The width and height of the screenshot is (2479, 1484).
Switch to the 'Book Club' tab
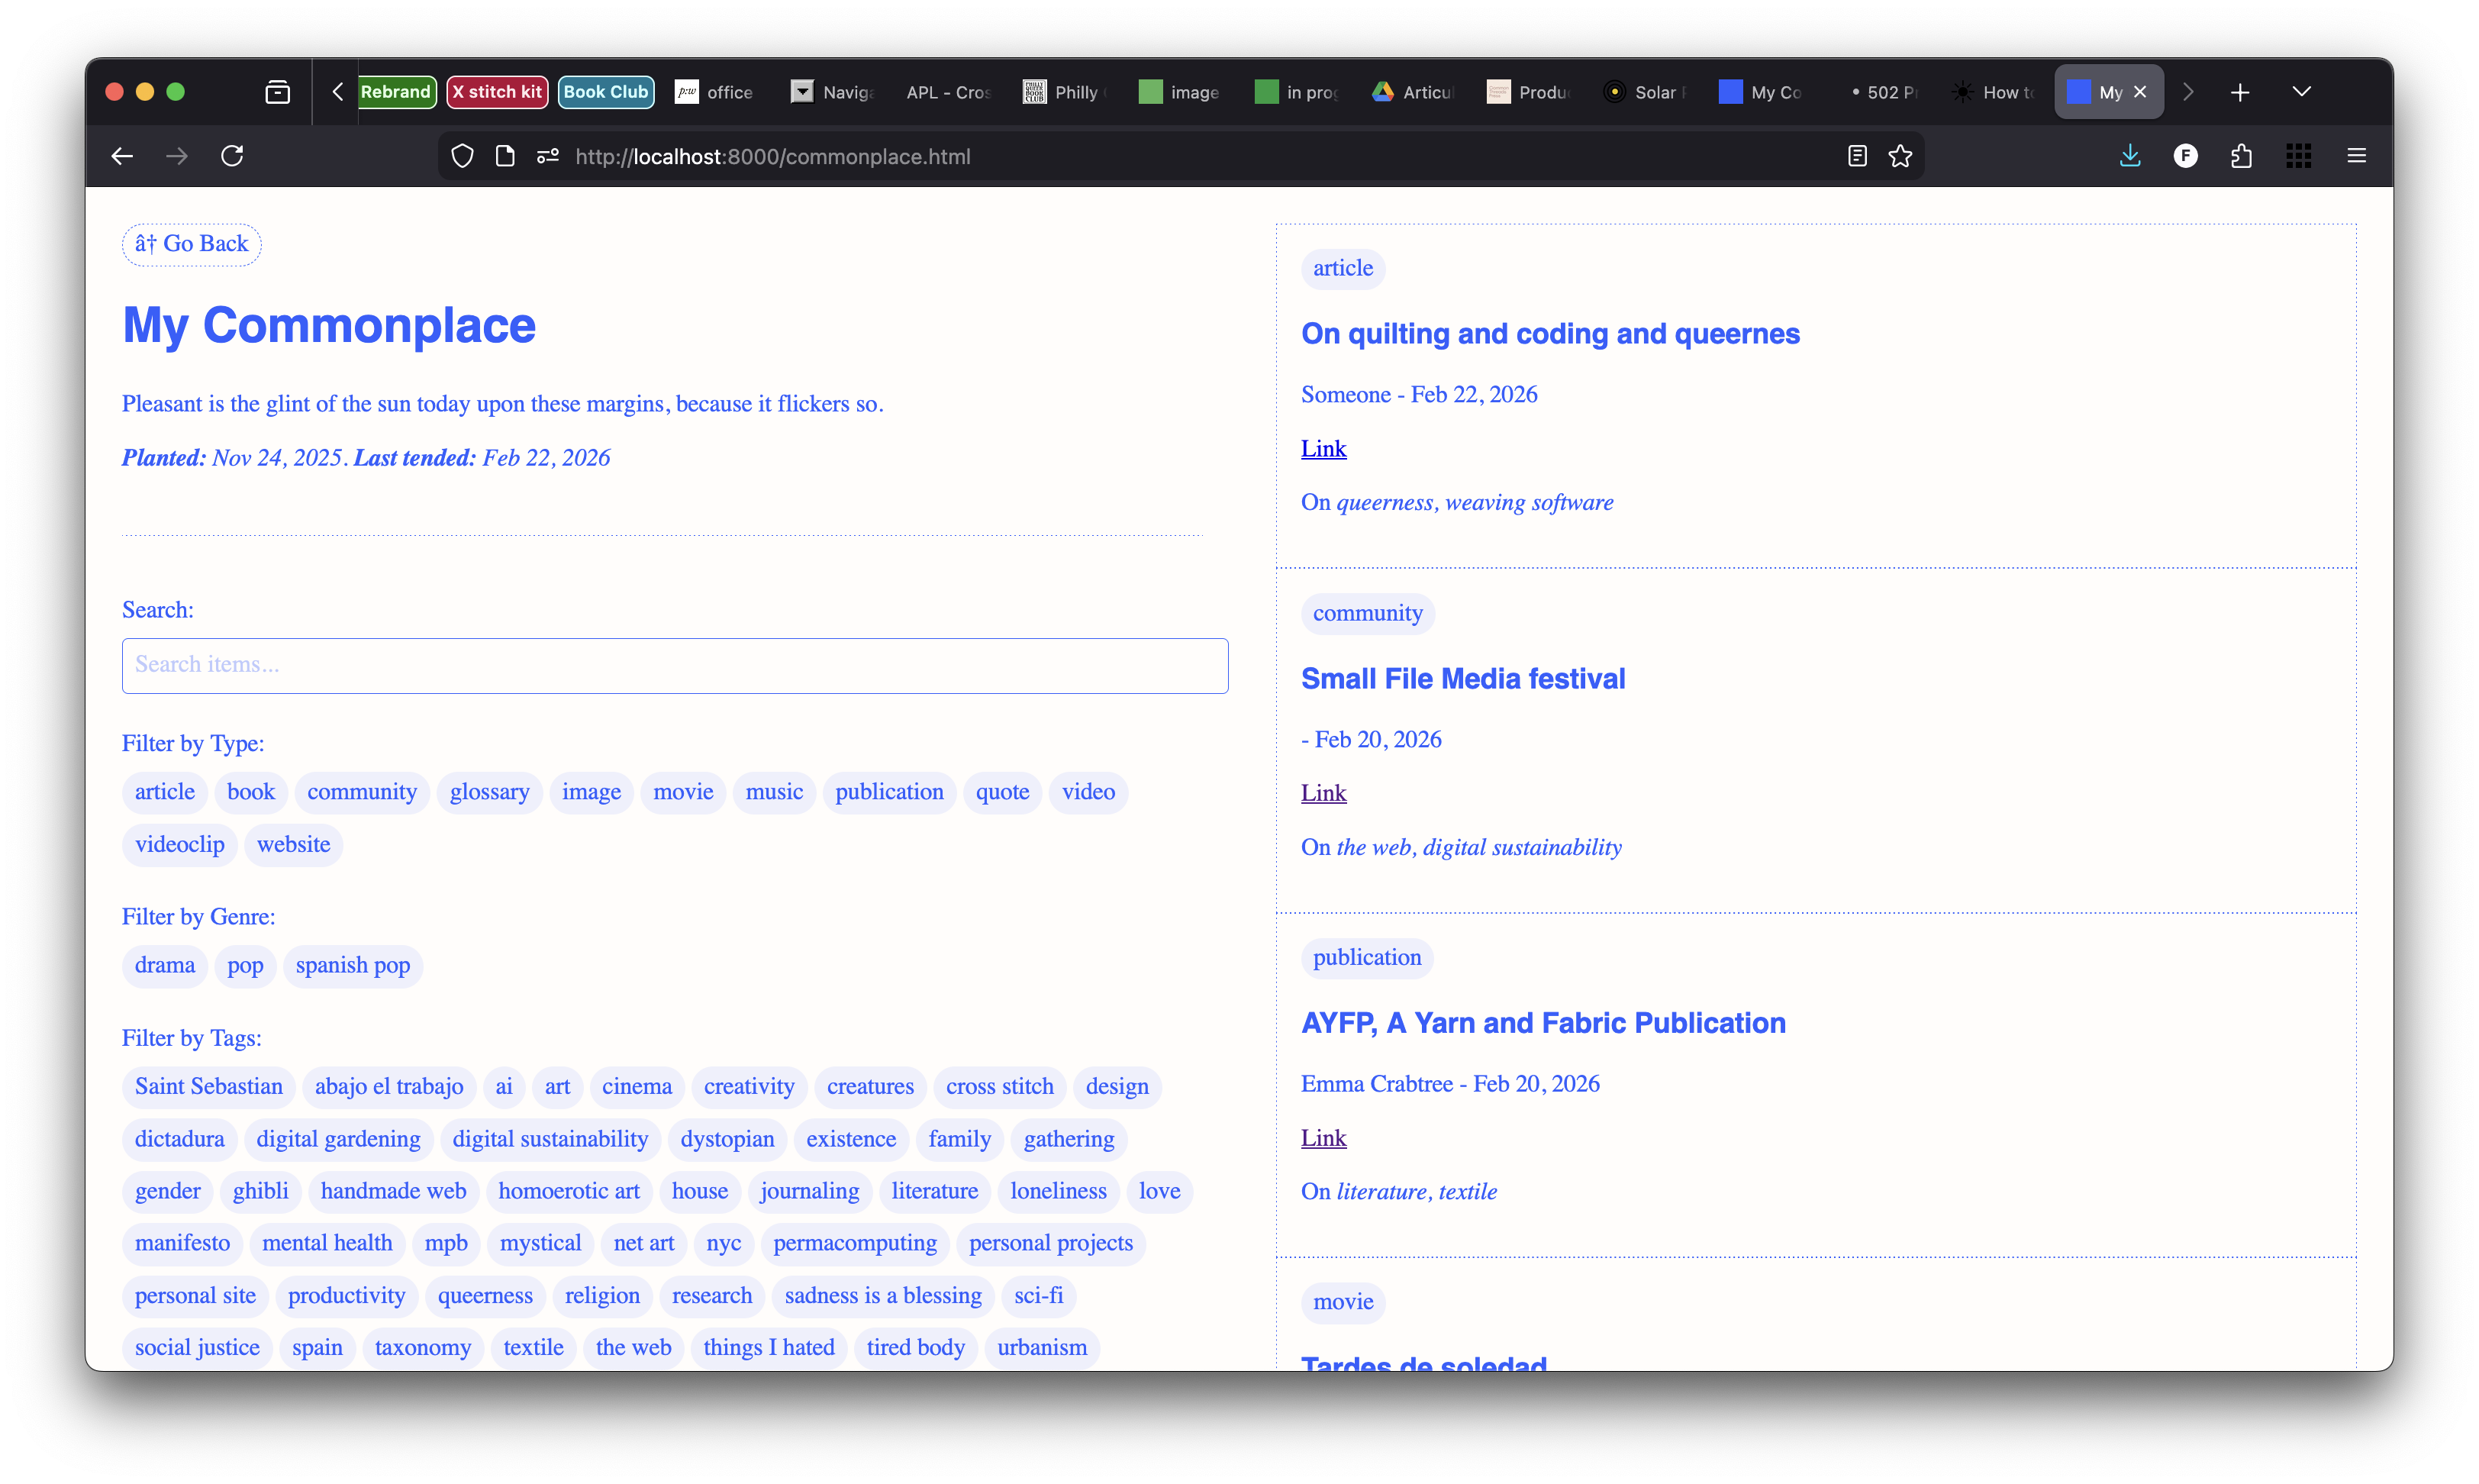coord(606,92)
